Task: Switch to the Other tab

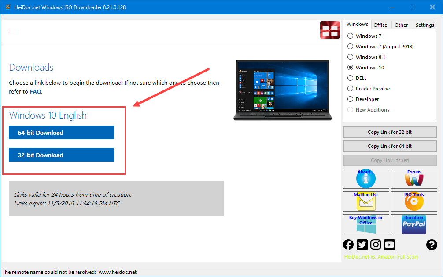Action: tap(401, 25)
